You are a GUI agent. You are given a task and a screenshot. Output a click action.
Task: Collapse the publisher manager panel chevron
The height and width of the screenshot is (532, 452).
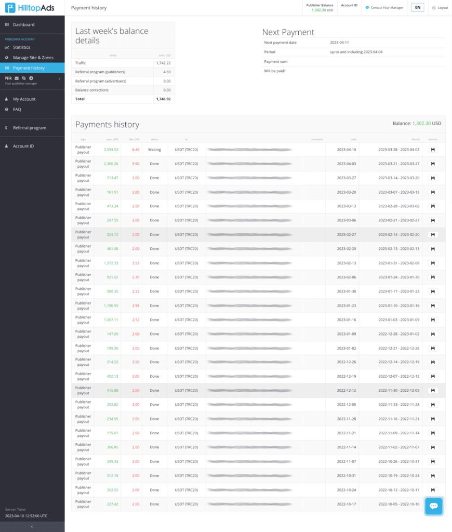coord(60,78)
